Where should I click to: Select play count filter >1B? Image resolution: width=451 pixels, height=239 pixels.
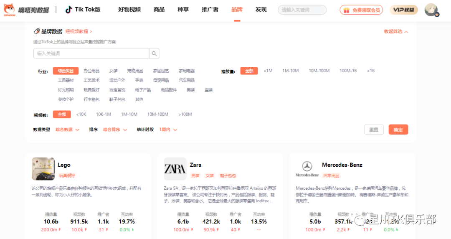[371, 71]
